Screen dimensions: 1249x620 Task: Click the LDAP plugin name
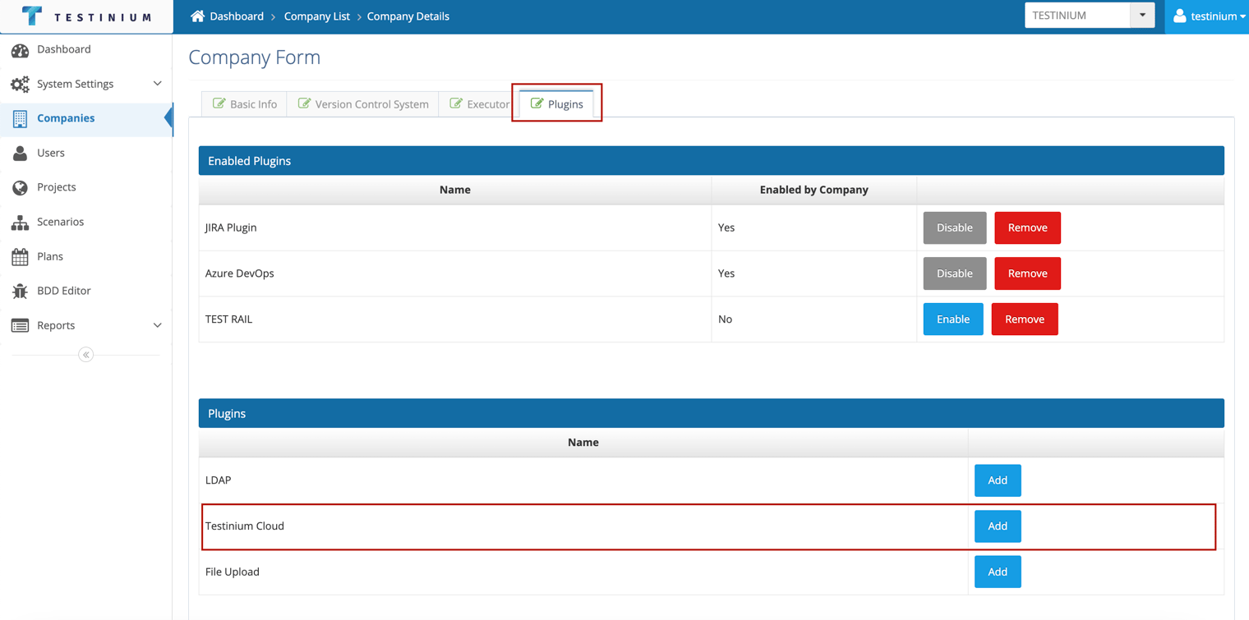[x=218, y=480]
